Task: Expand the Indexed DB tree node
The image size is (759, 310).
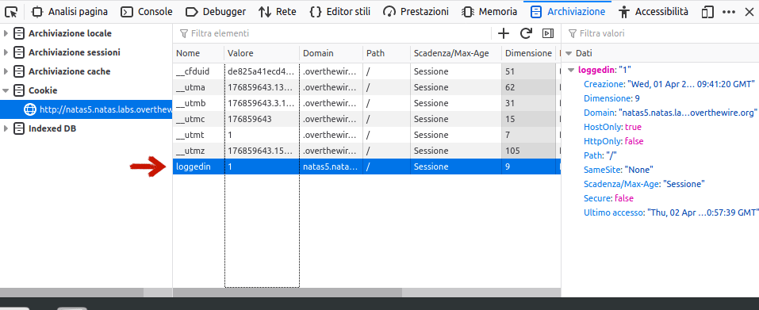Action: [x=6, y=128]
